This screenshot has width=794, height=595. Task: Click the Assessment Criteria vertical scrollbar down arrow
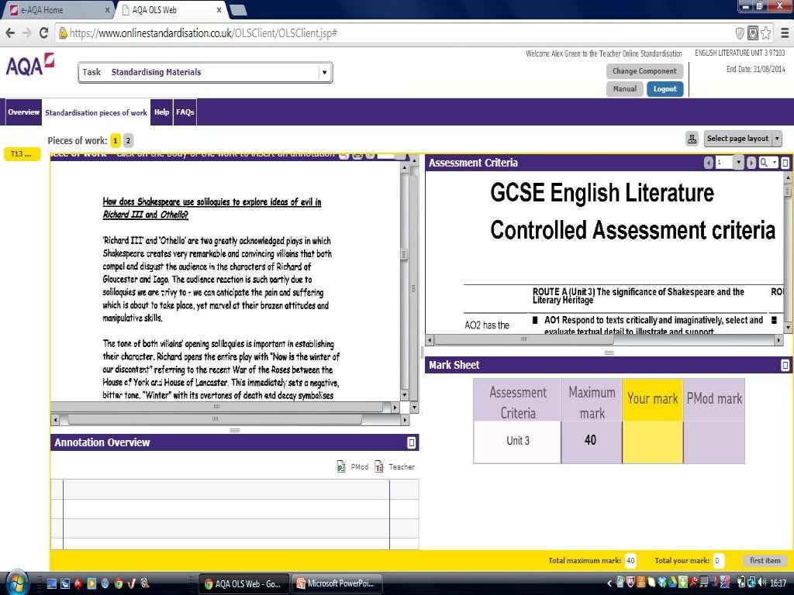click(788, 328)
